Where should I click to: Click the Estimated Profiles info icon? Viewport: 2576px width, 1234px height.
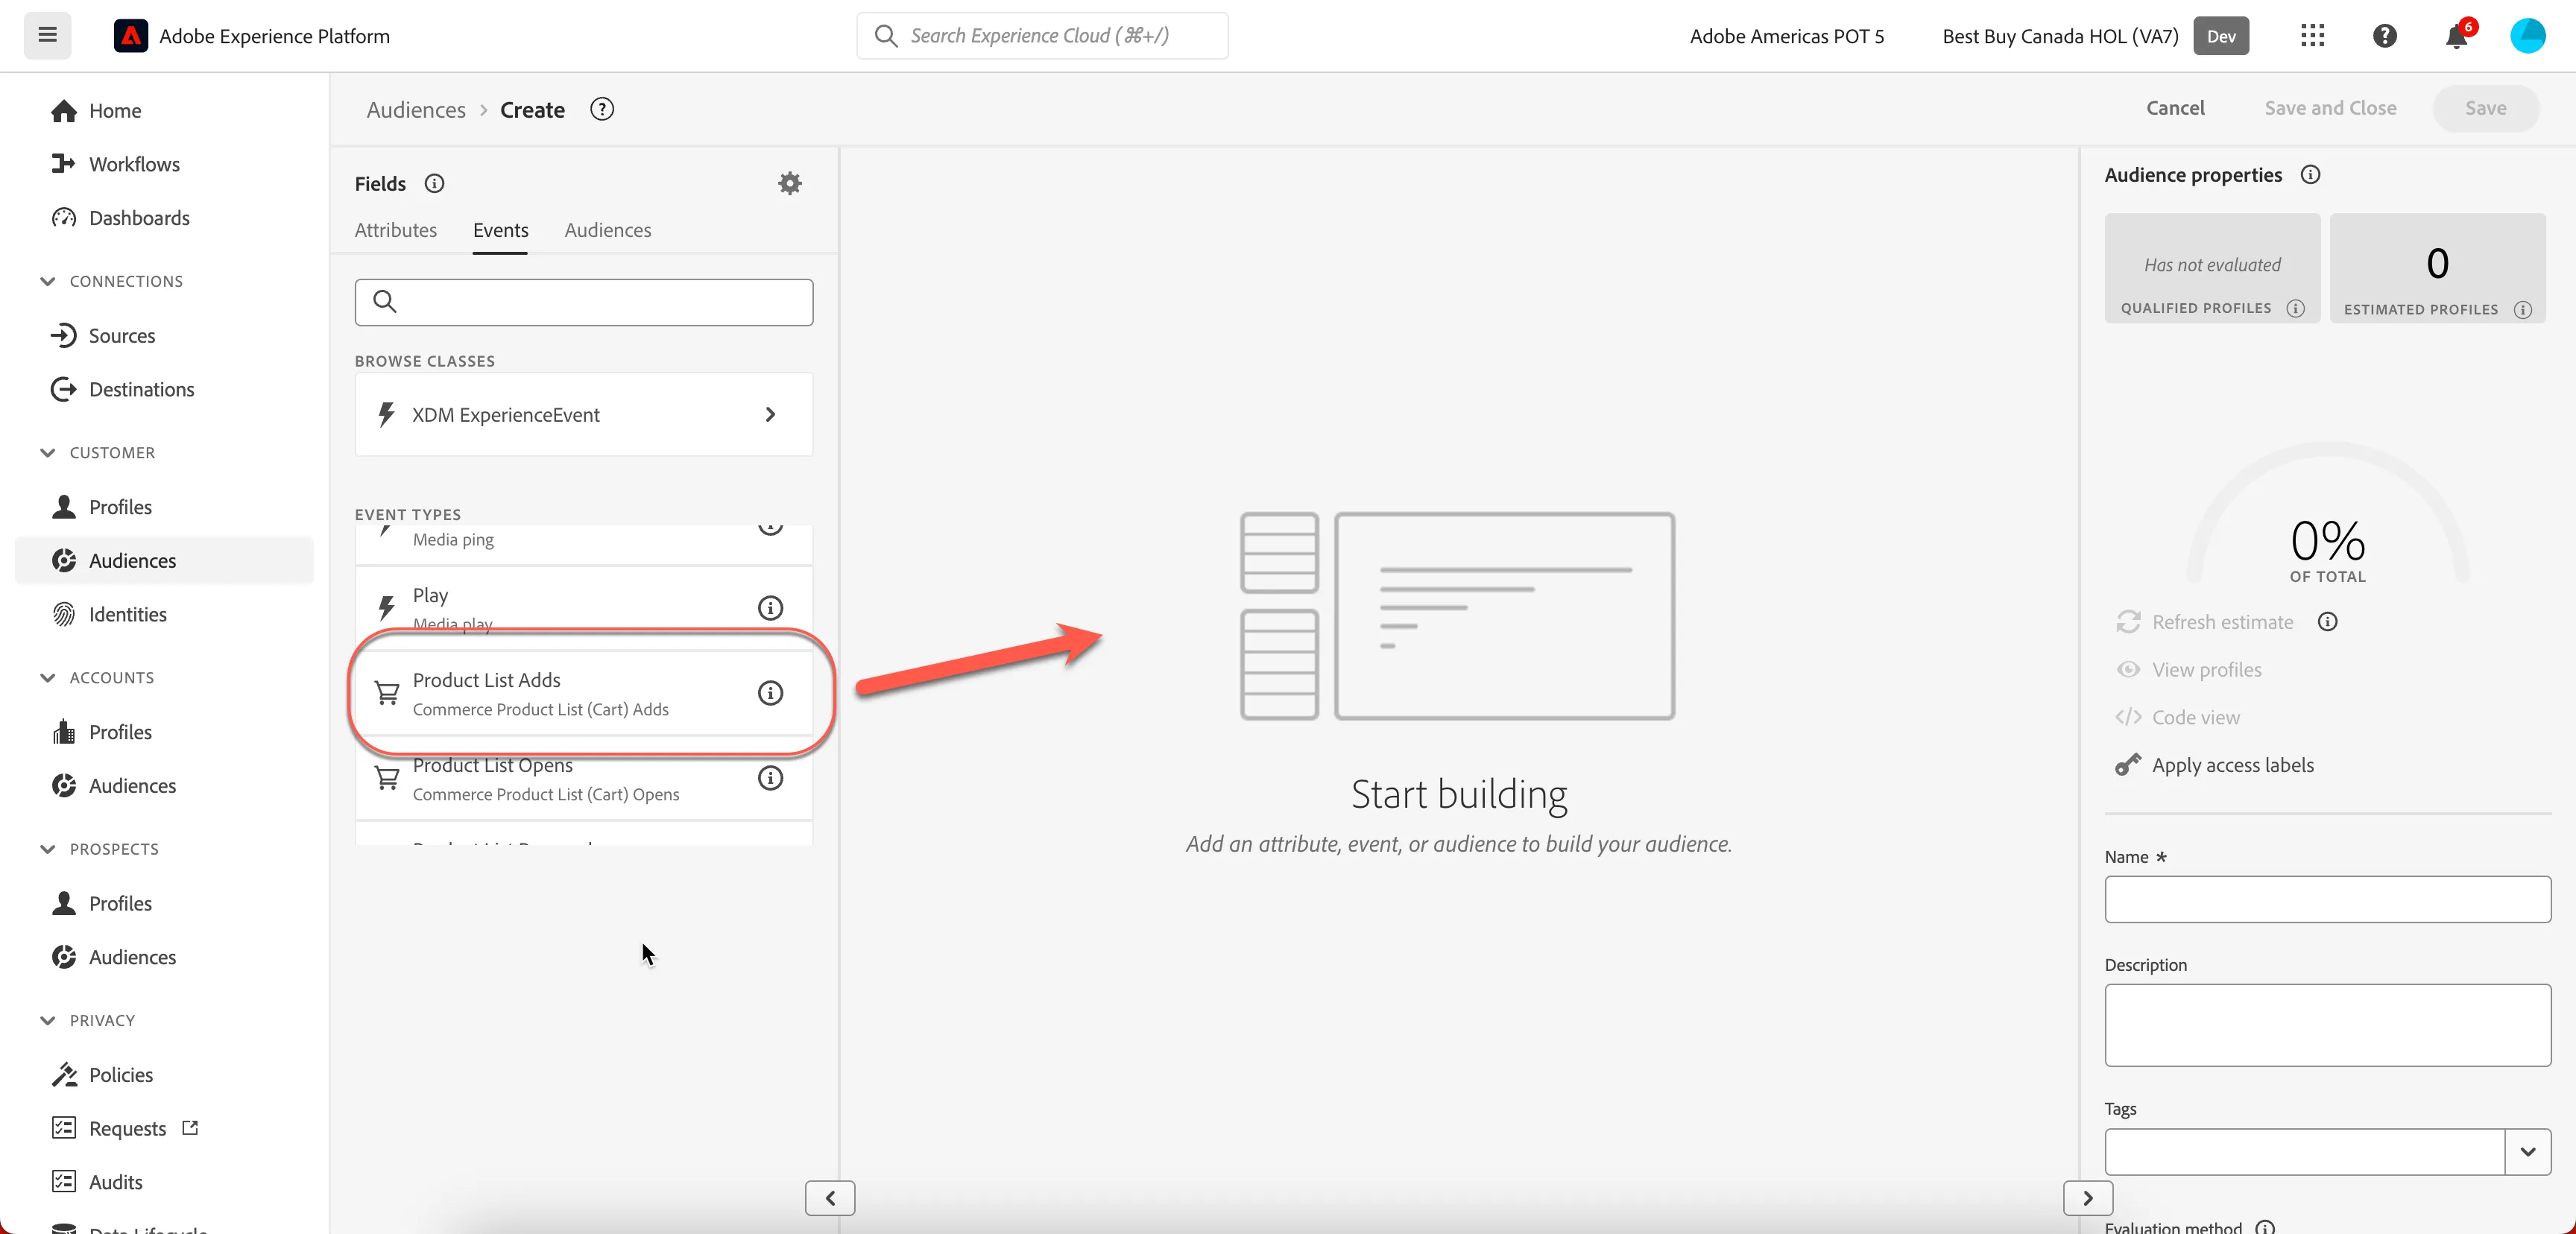[x=2522, y=310]
